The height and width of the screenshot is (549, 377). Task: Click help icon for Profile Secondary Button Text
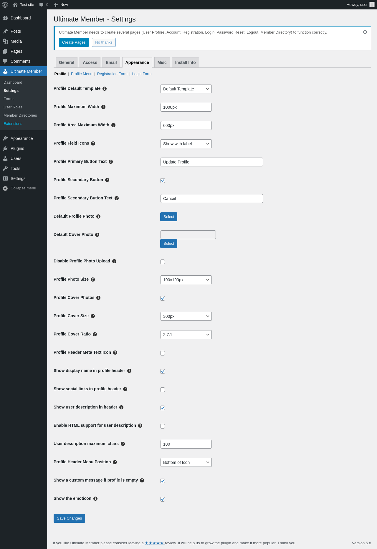(117, 198)
